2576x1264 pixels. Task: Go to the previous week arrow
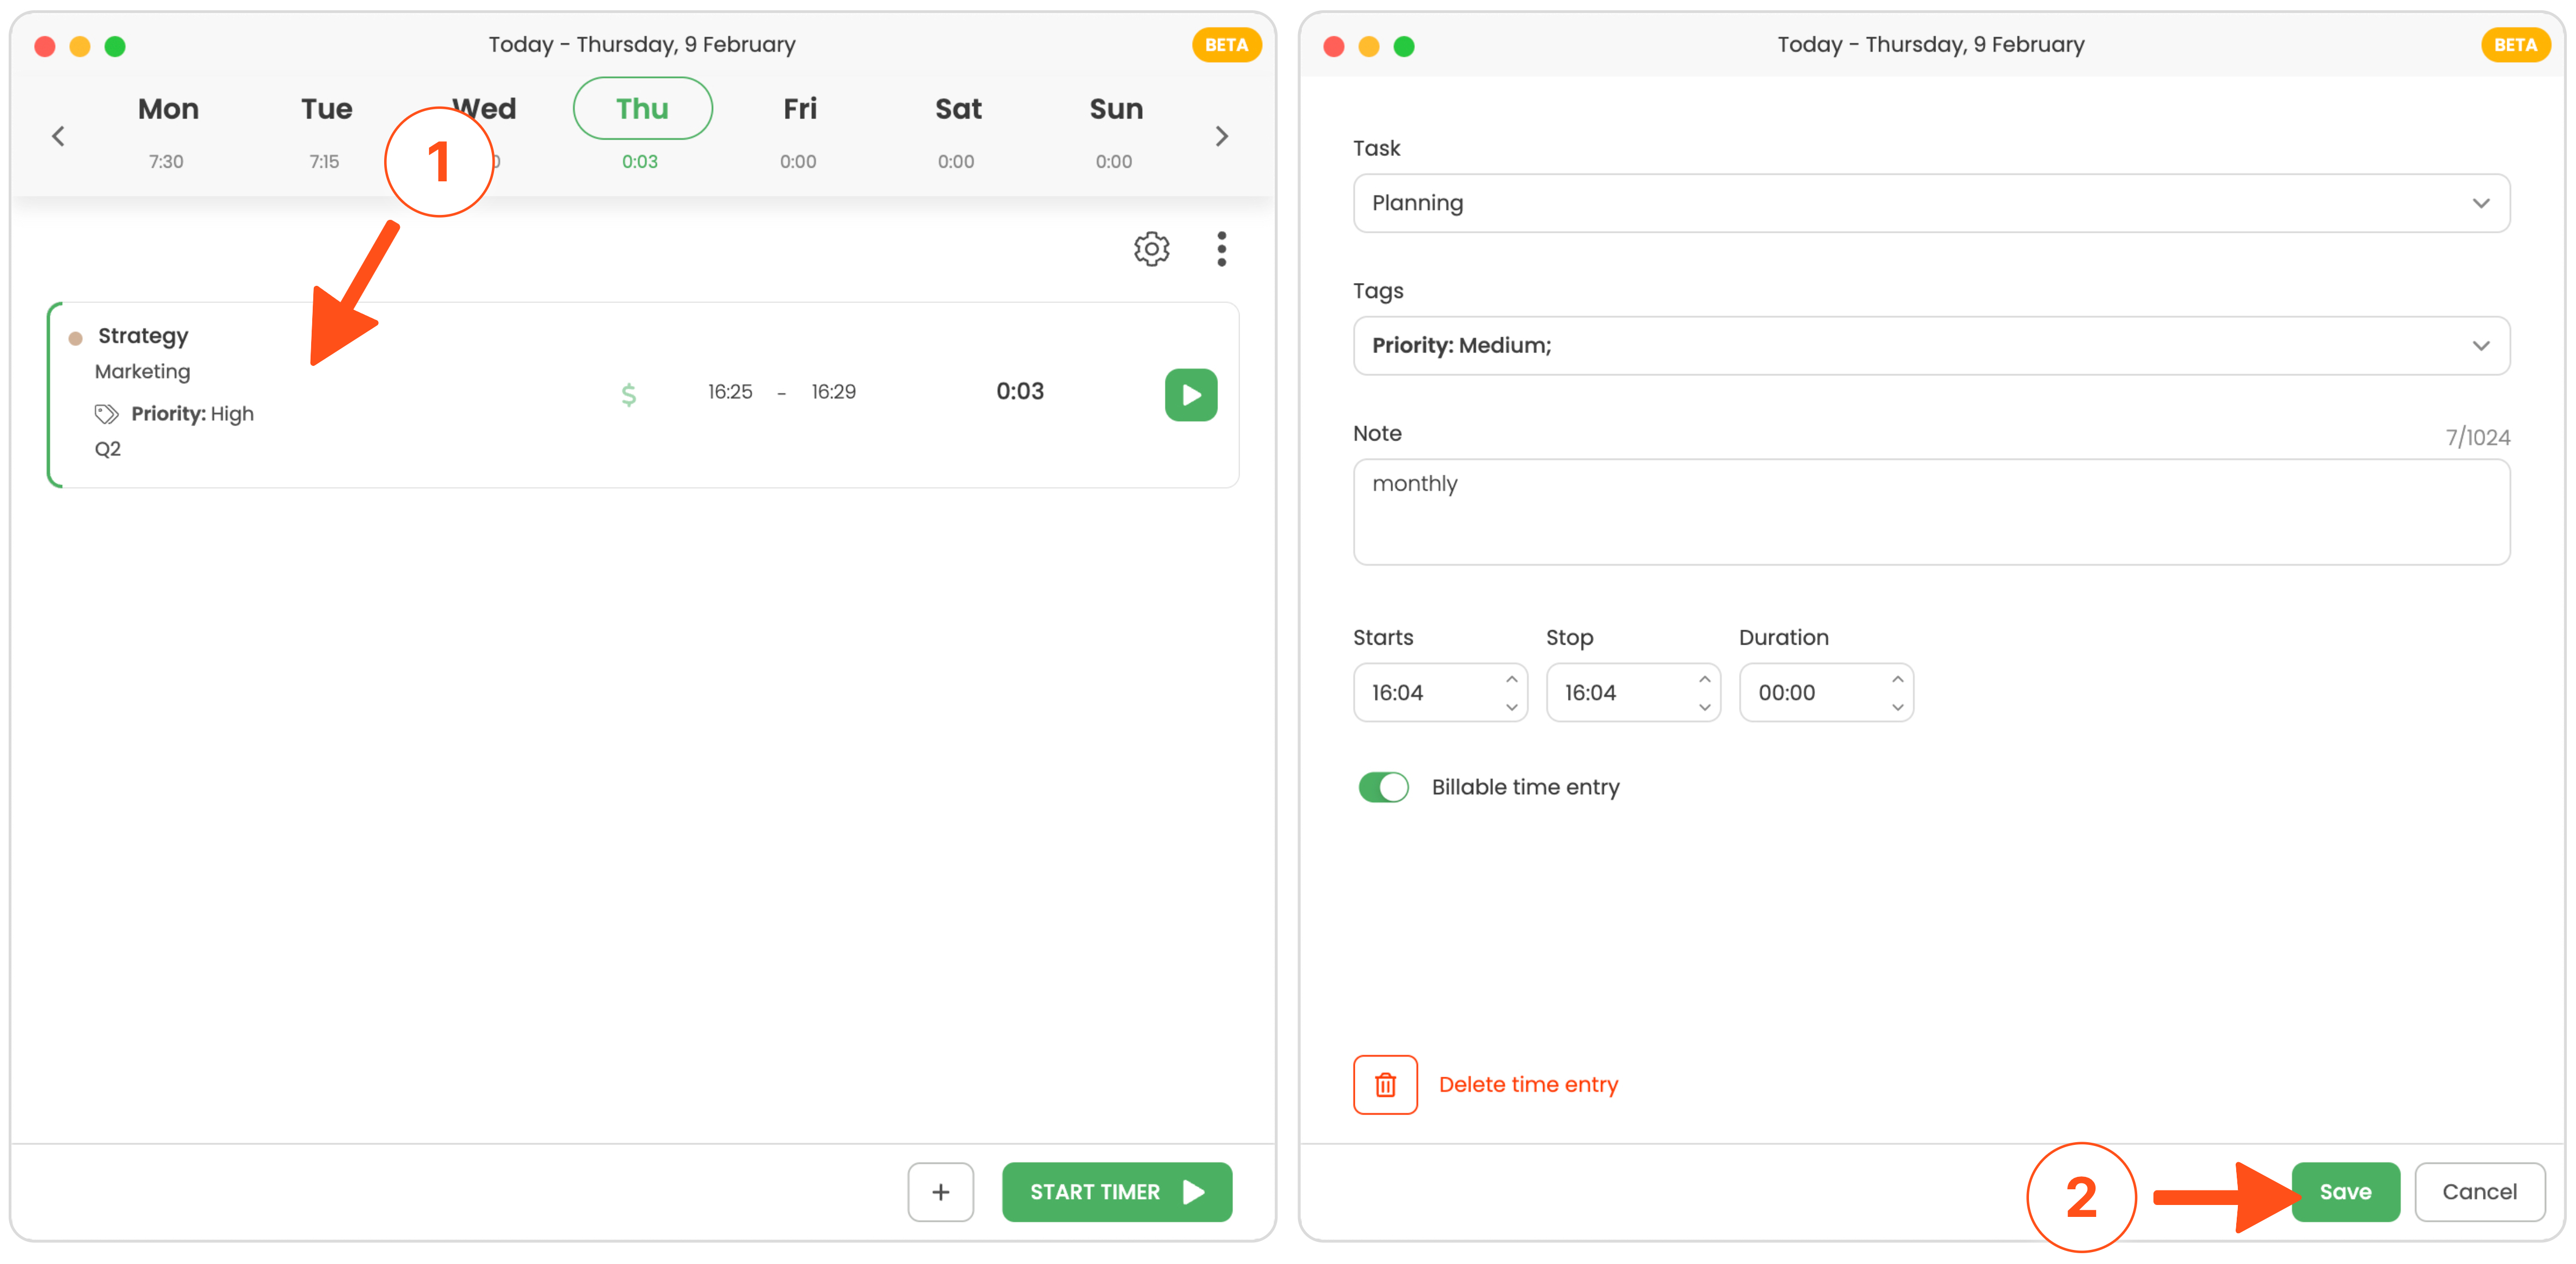point(58,136)
